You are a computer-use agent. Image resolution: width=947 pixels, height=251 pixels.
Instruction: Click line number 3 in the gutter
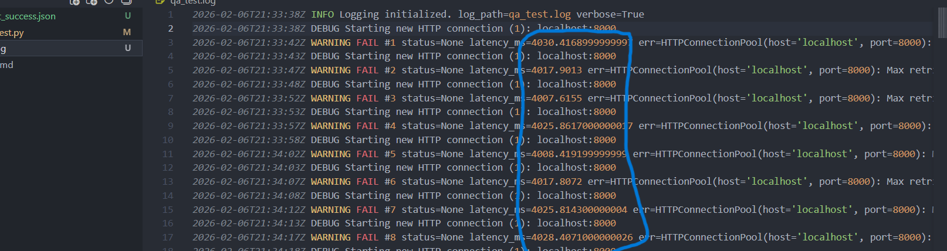click(171, 42)
